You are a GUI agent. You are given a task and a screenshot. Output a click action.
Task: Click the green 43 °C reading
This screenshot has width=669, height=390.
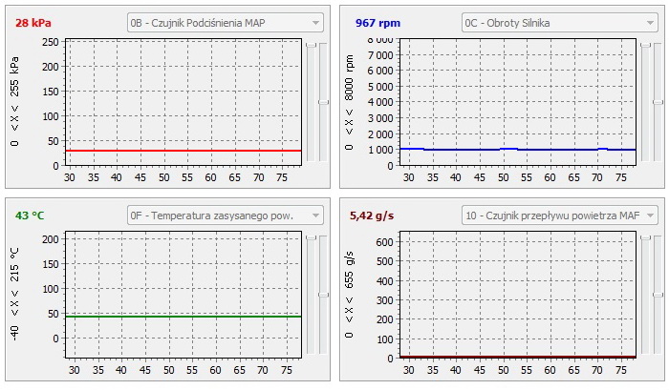coord(32,215)
